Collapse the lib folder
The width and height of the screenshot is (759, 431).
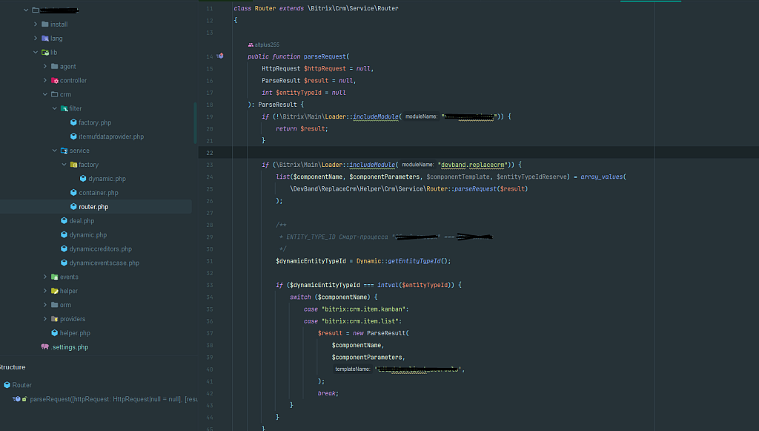tap(35, 52)
